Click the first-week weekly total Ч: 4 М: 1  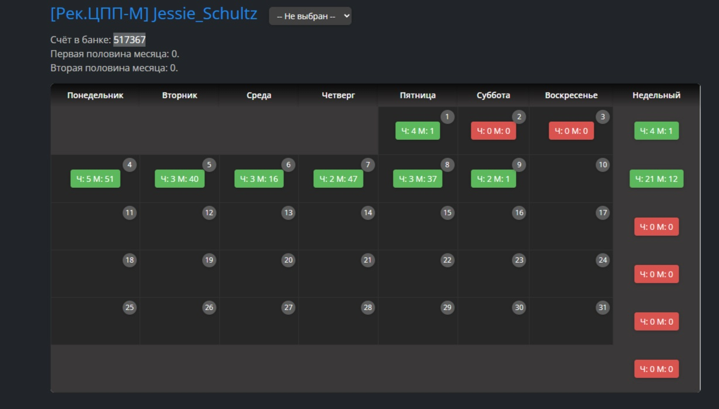click(x=656, y=131)
